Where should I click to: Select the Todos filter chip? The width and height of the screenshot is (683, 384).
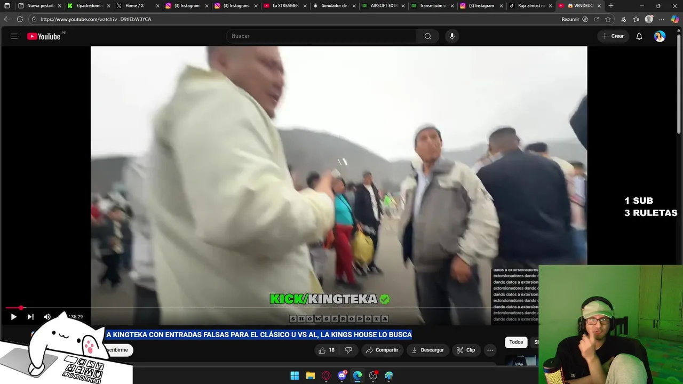click(x=516, y=342)
